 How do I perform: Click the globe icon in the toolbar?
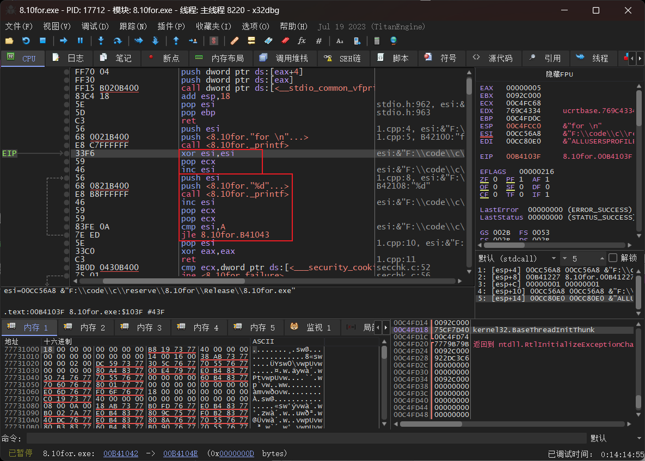394,41
